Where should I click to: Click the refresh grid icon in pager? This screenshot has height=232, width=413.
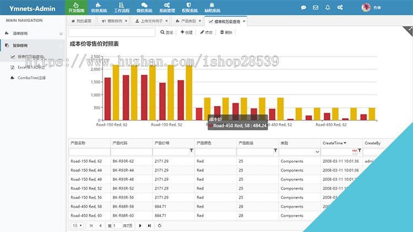(x=160, y=226)
